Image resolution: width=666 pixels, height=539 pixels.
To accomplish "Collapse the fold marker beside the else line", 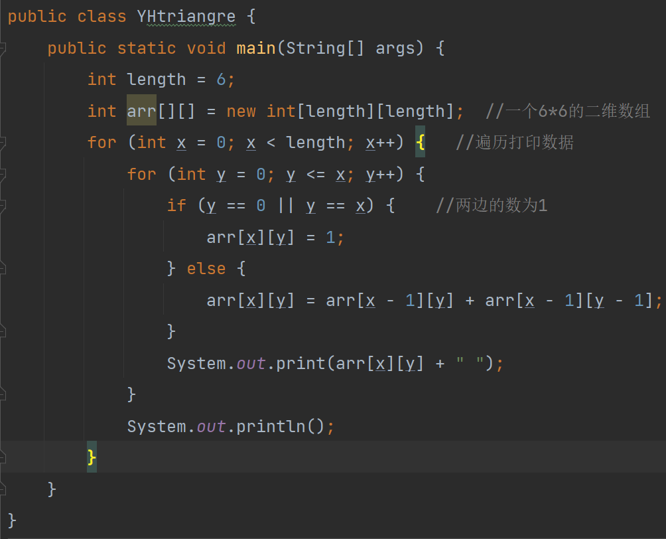I will 2,268.
